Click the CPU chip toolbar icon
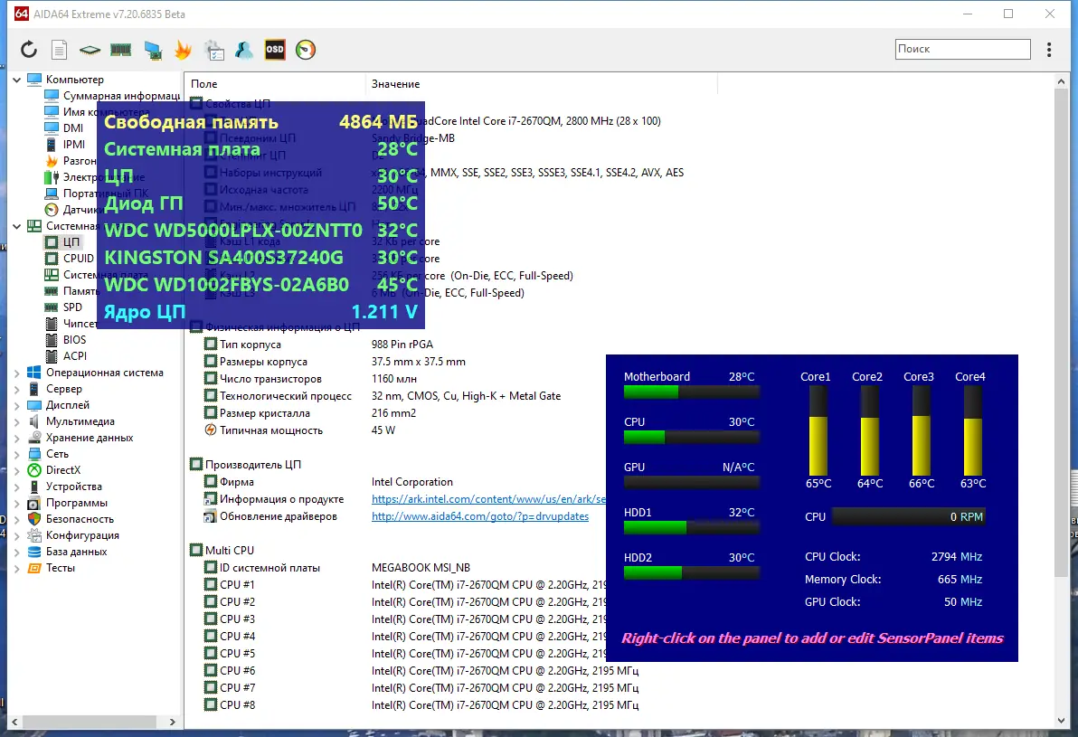This screenshot has height=737, width=1078. pyautogui.click(x=90, y=50)
